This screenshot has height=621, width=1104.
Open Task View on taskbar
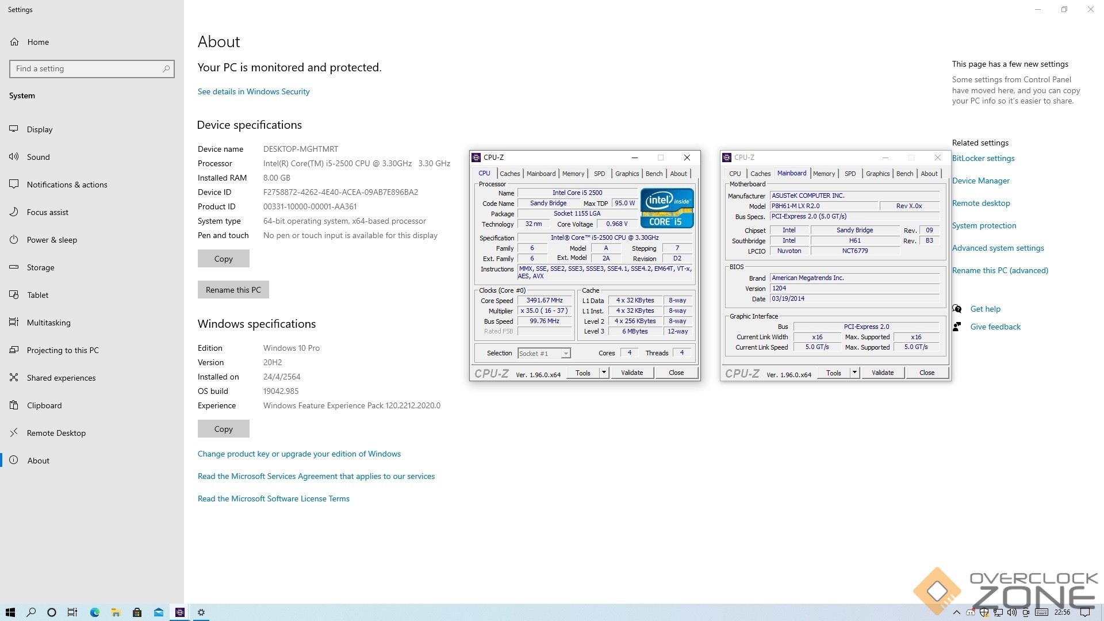[x=72, y=612]
